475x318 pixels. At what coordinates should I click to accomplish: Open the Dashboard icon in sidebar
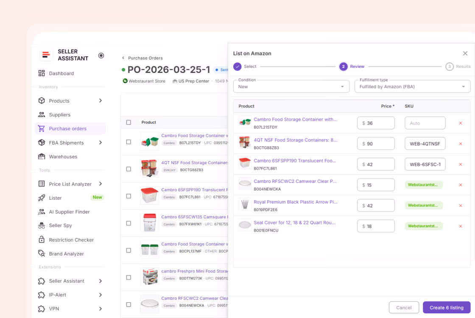(x=42, y=73)
